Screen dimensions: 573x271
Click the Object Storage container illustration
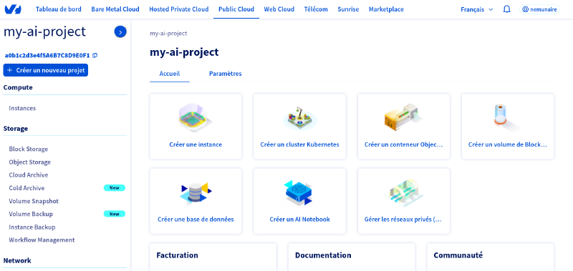403,117
